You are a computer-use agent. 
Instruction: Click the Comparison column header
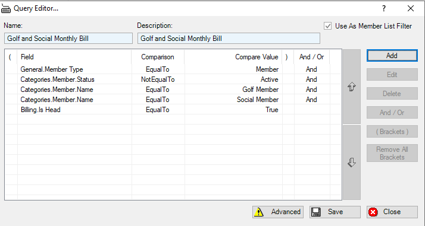coord(158,57)
